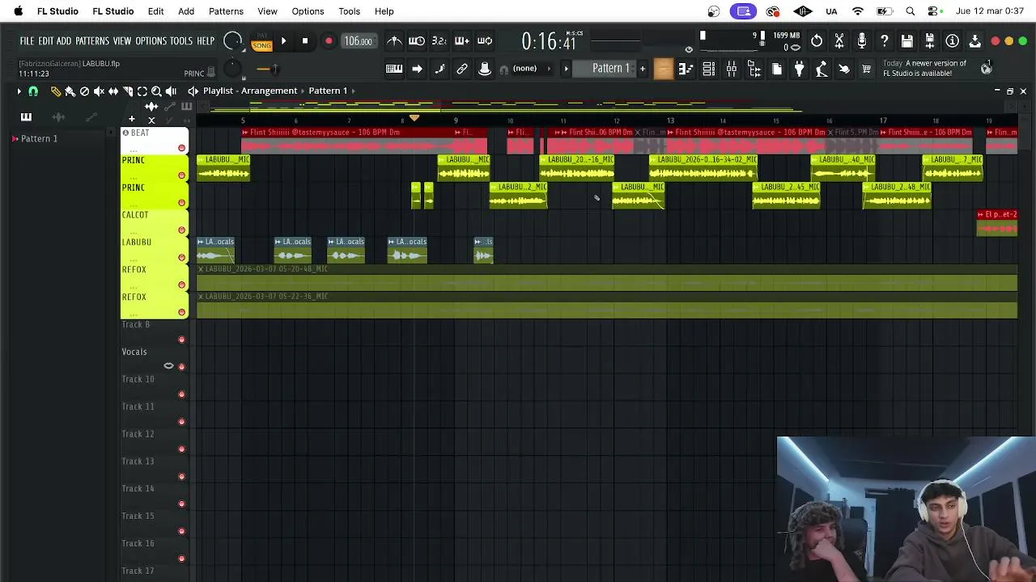Click the help question mark icon

(885, 41)
